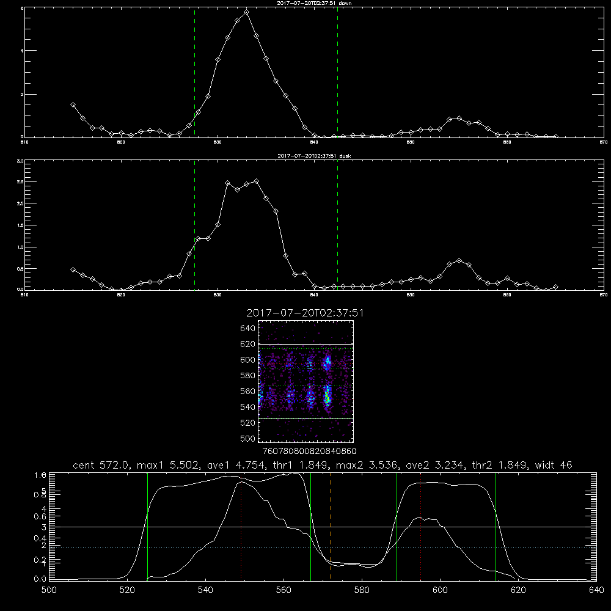611x611 pixels.
Task: Click the bottom plot x-axis label 500
Action: click(x=49, y=590)
